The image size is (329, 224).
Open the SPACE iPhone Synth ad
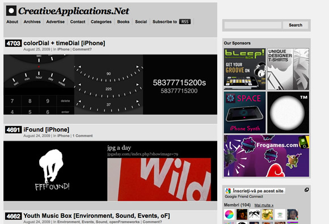tap(244, 112)
